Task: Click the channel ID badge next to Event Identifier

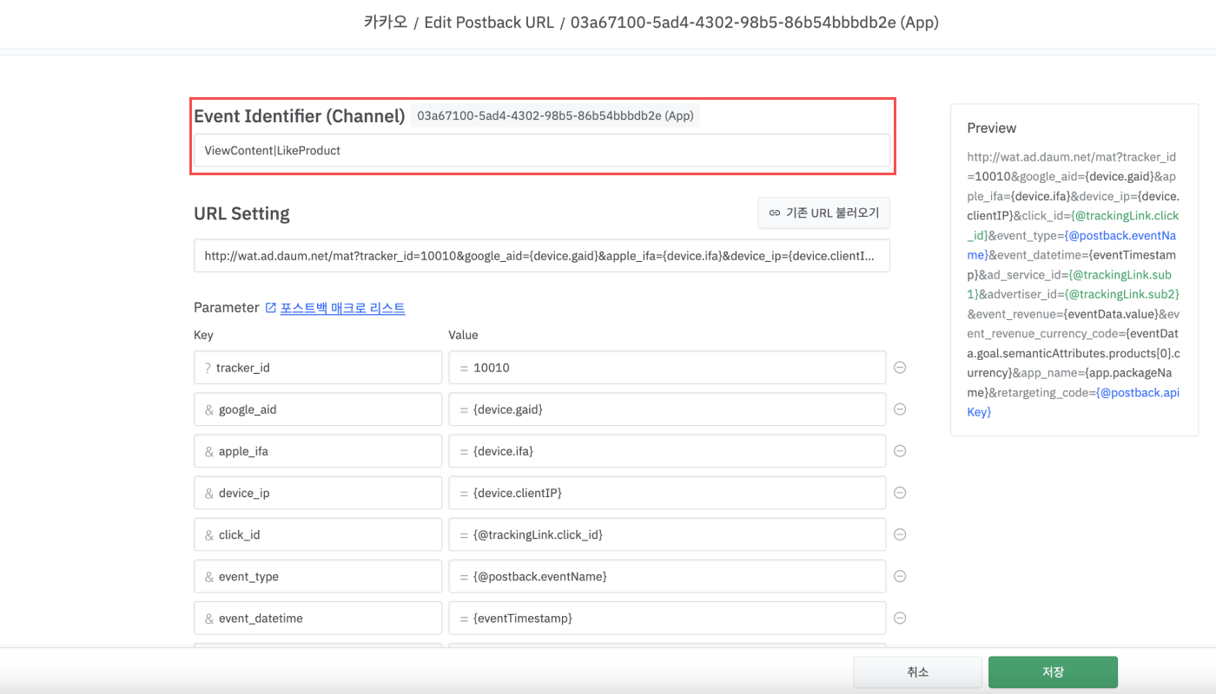Action: 555,115
